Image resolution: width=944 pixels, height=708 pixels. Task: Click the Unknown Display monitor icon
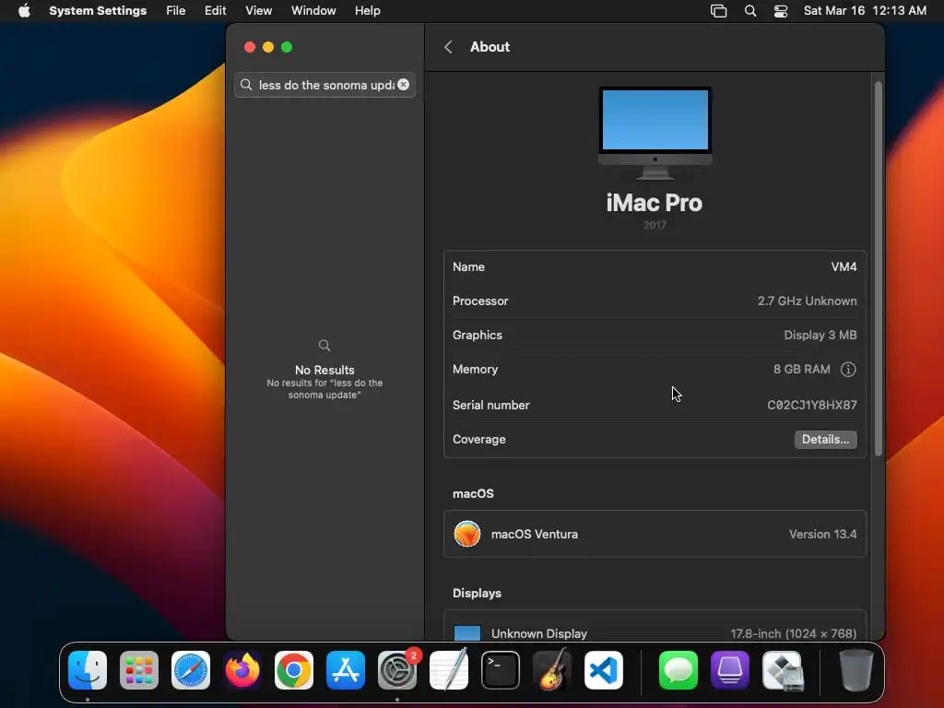467,633
